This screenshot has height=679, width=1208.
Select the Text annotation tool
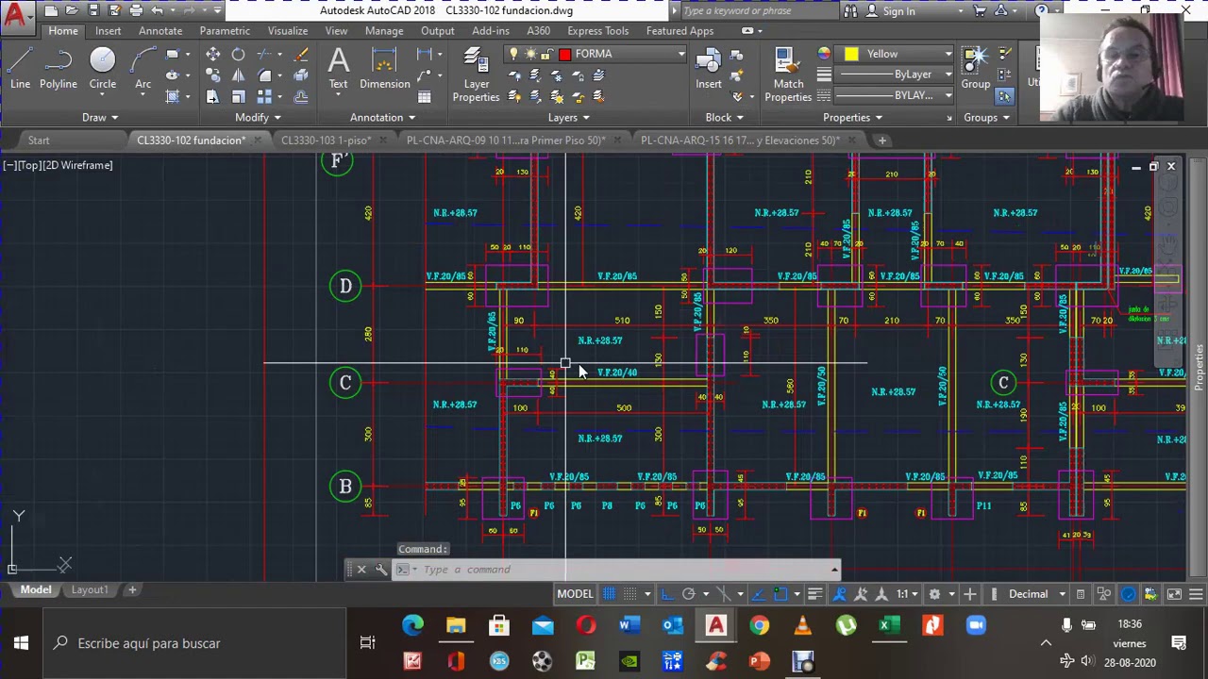(x=338, y=69)
